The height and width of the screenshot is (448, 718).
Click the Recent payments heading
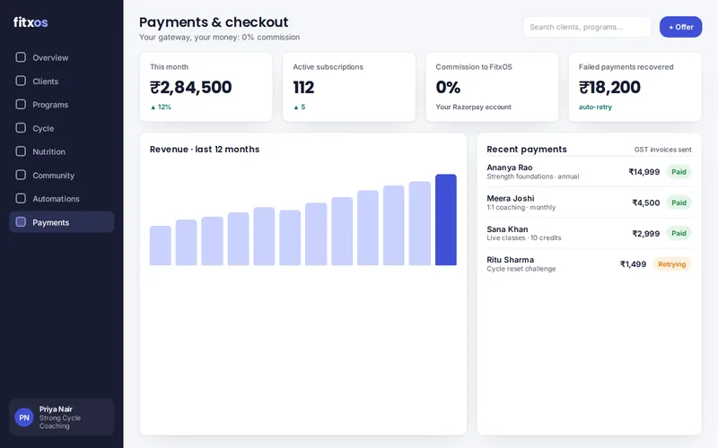point(527,150)
